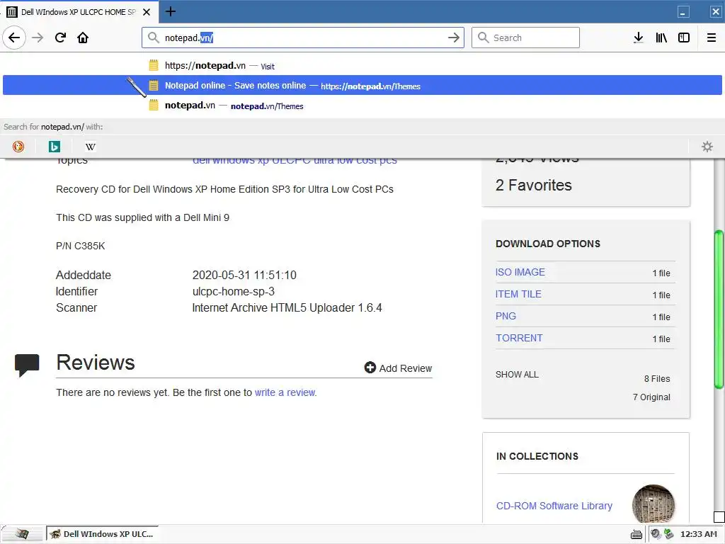Go back using the back arrow button
725x544 pixels.
14,38
